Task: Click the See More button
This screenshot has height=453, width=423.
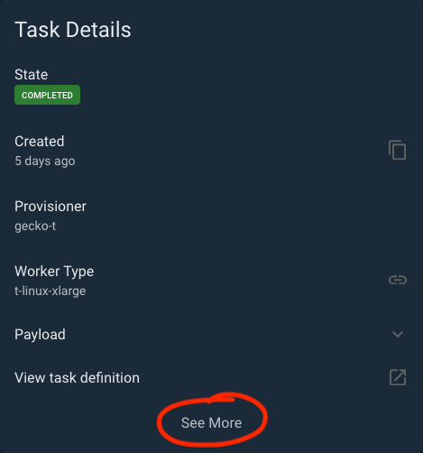Action: (x=211, y=422)
